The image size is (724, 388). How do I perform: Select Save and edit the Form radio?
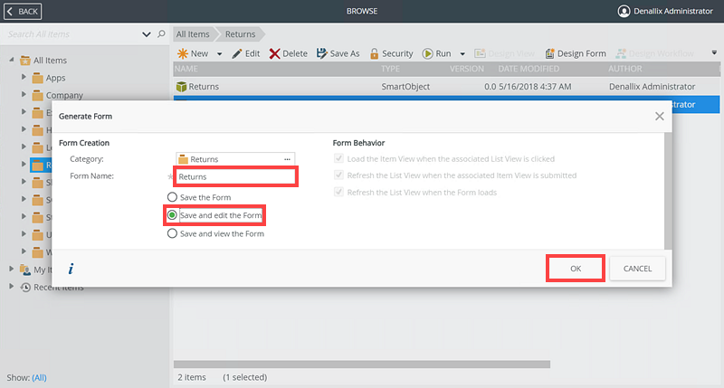point(172,215)
